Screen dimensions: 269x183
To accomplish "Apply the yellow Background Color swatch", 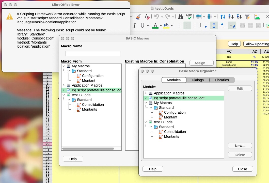I will coord(166,26).
